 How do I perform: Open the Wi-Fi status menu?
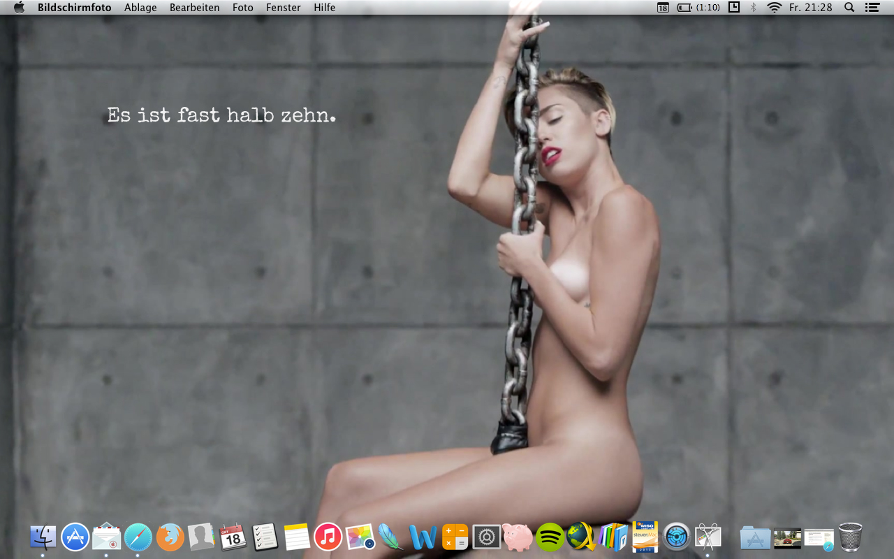tap(774, 8)
